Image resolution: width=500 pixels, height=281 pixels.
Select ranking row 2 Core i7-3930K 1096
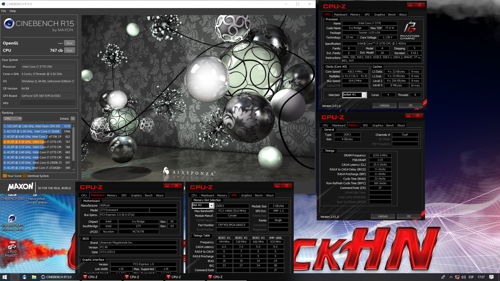pos(37,131)
